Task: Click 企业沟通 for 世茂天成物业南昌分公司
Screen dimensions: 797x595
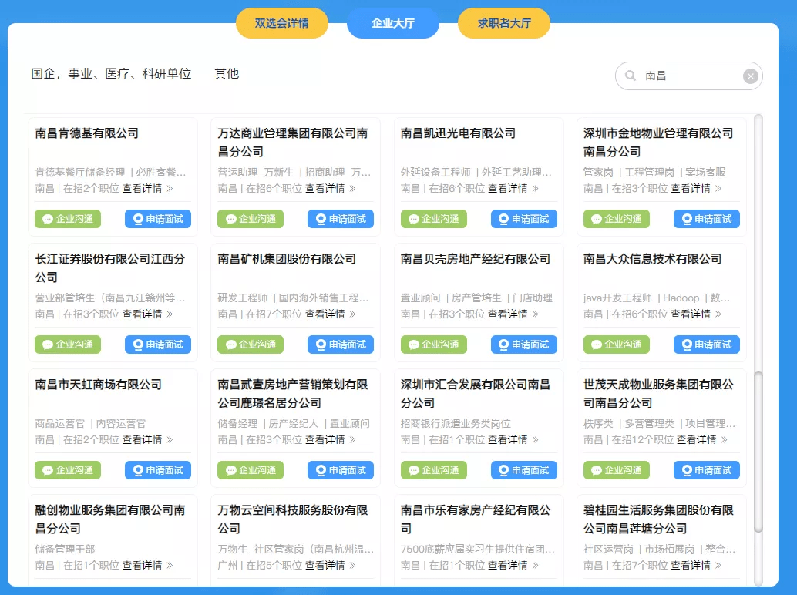Action: [x=617, y=470]
